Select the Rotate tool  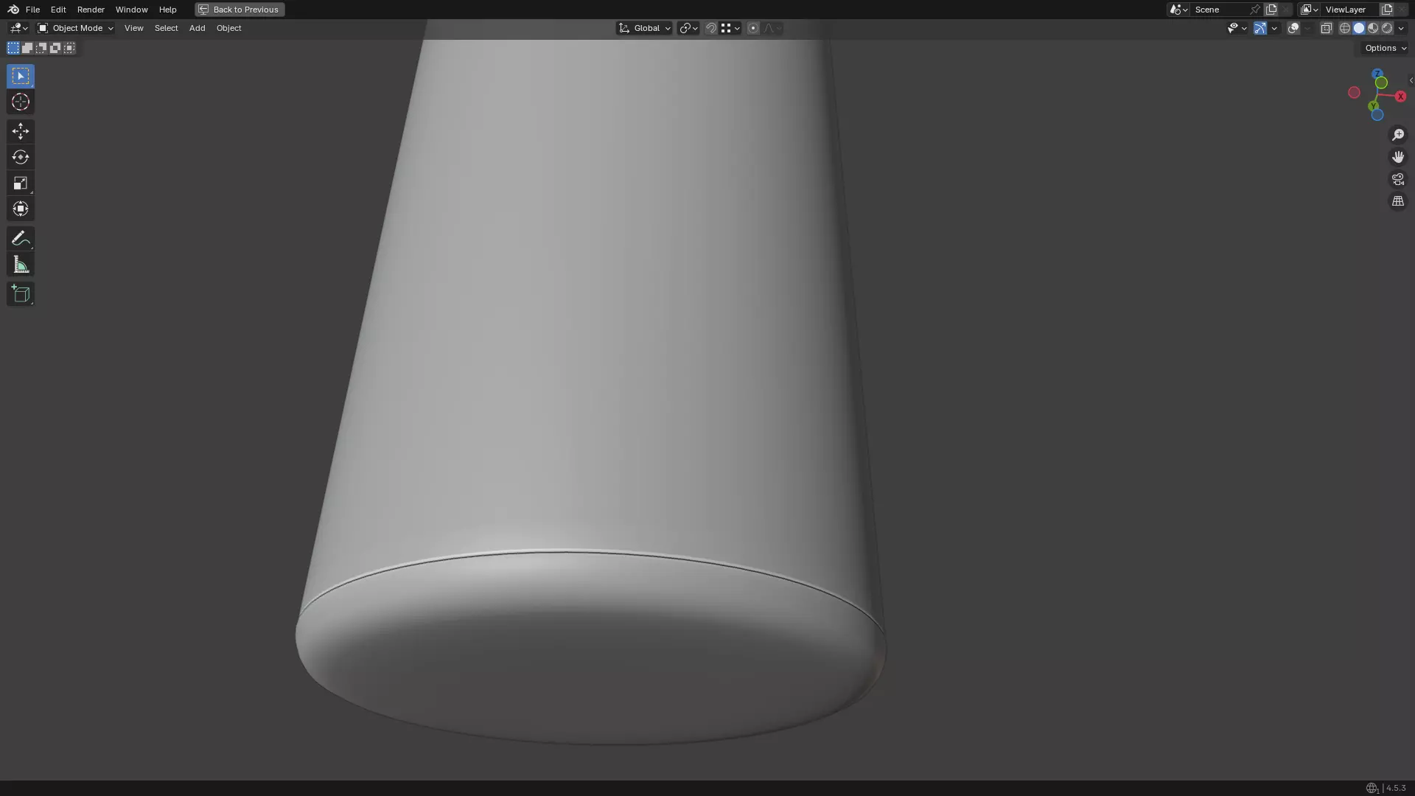click(x=21, y=157)
